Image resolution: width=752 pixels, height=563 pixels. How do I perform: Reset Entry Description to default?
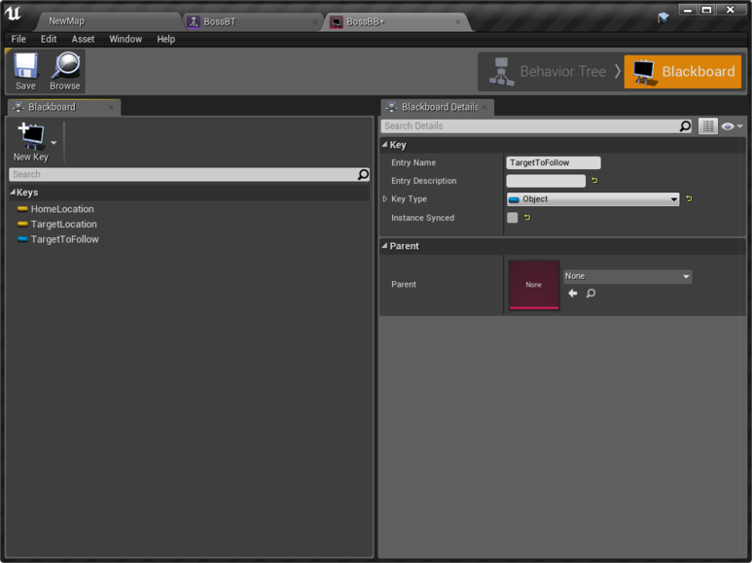[594, 181]
